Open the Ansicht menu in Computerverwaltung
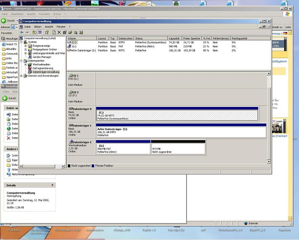The image size is (299, 240). (x=49, y=27)
